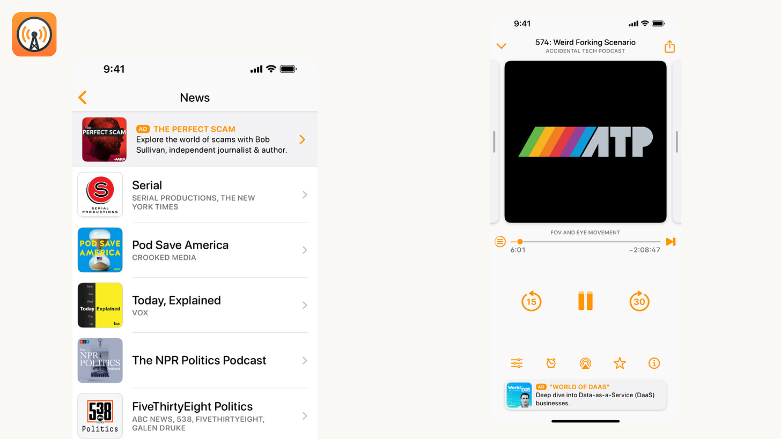
Task: Click the playback progress slider track
Action: click(585, 242)
